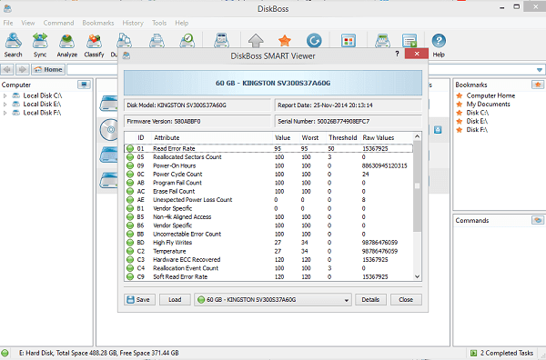Sort by the Threshold column header
Screen dimensions: 546x360
point(343,138)
